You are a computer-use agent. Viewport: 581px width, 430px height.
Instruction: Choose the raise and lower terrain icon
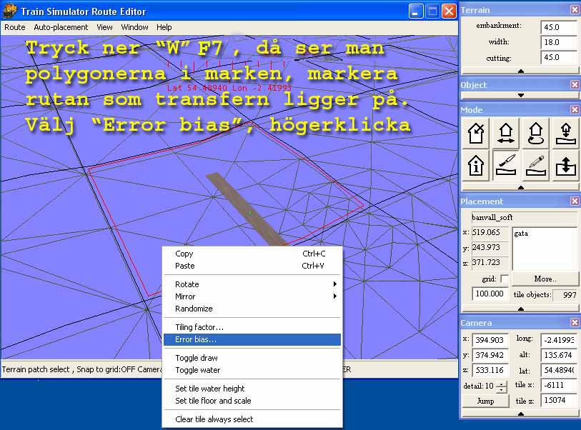[565, 165]
